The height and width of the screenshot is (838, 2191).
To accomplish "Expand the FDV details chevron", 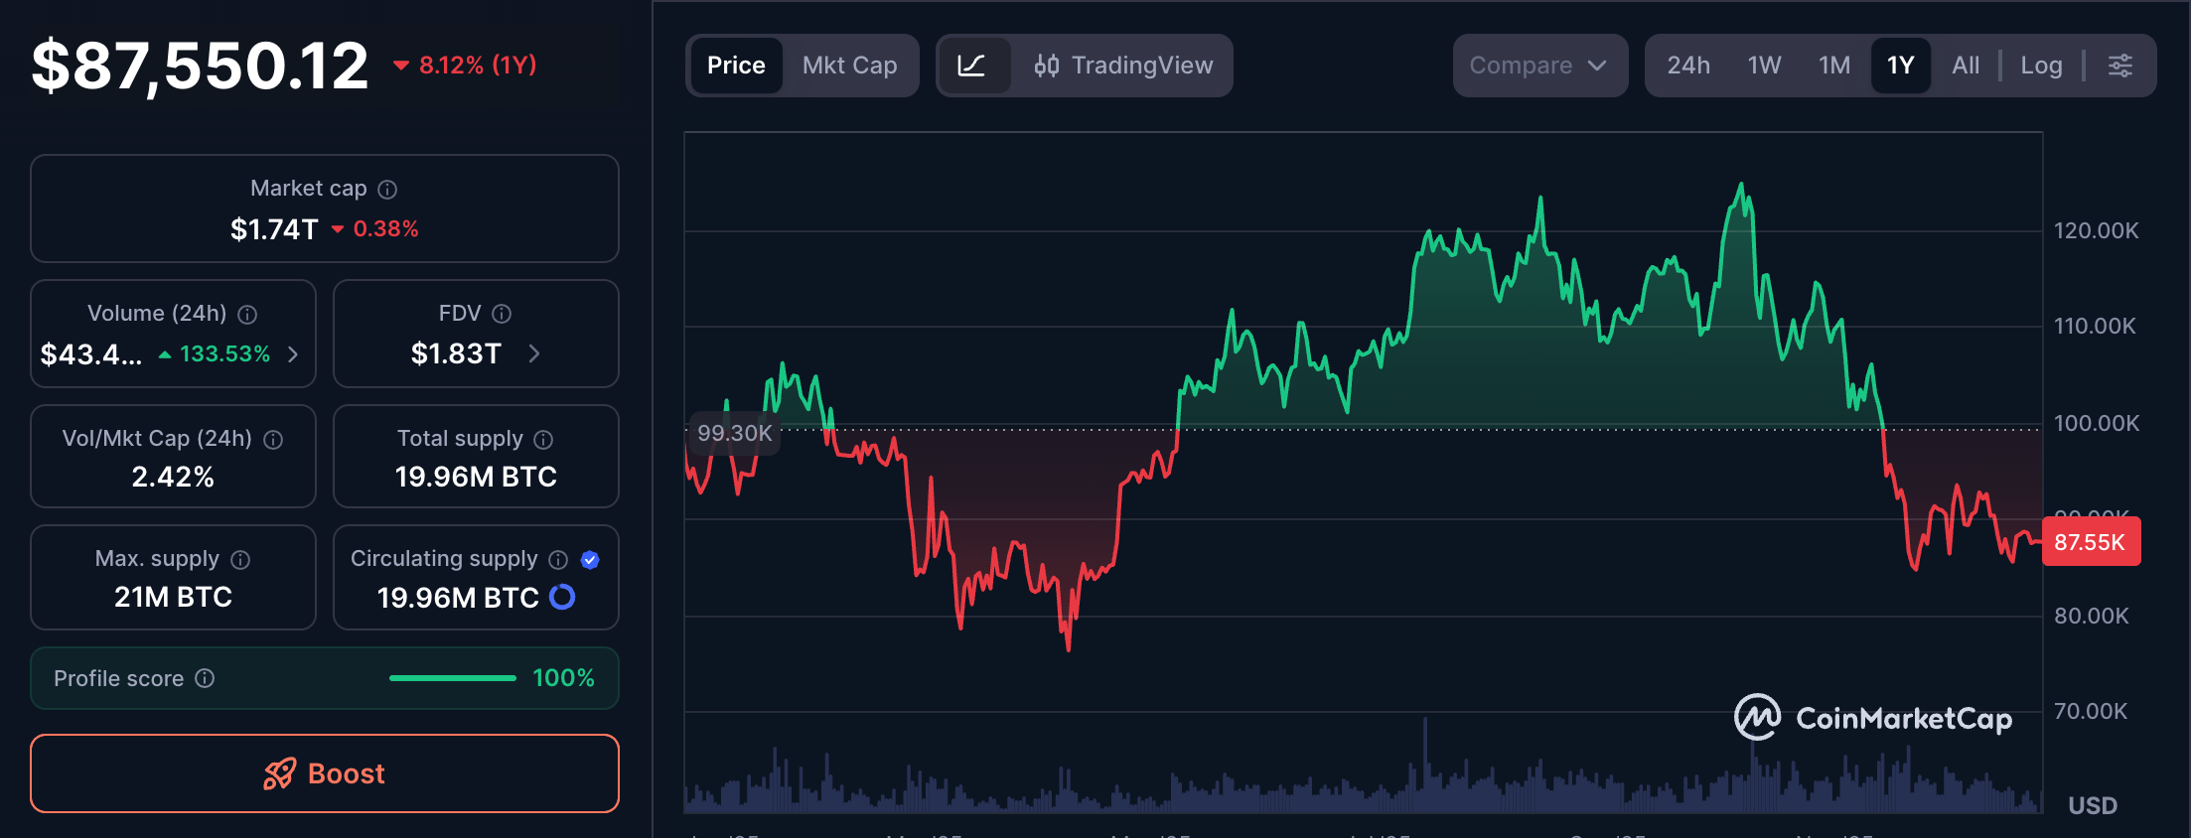I will tap(533, 353).
